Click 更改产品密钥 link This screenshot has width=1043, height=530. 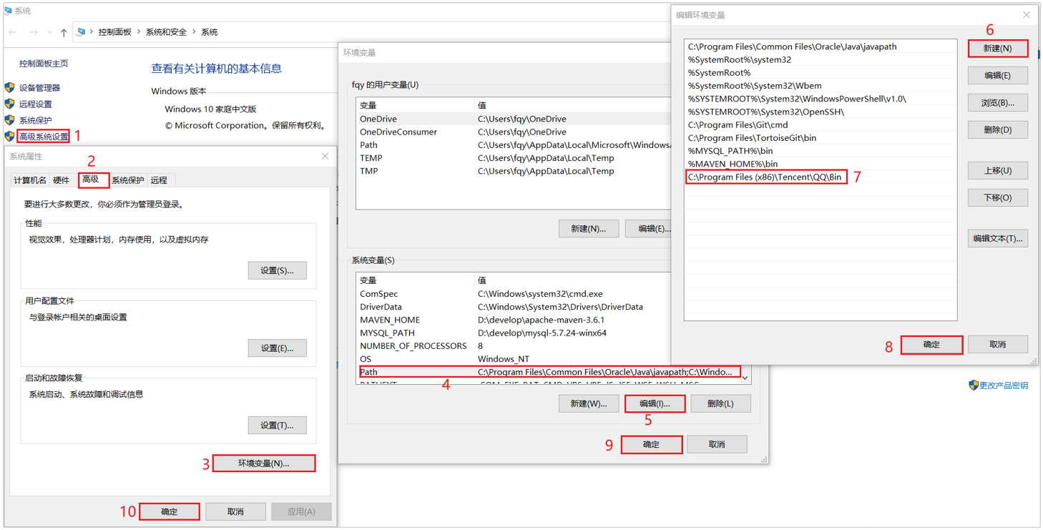tap(1003, 386)
